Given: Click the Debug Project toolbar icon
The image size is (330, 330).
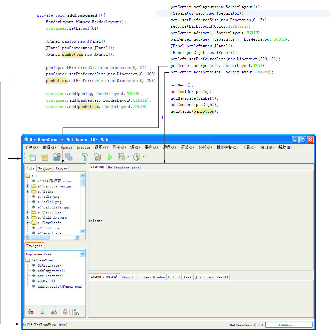Looking at the screenshot, I should click(x=121, y=157).
